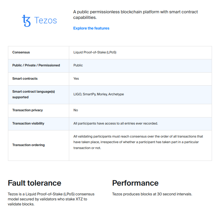The height and width of the screenshot is (211, 217).
Task: Open the Explore the features link
Action: [x=91, y=28]
